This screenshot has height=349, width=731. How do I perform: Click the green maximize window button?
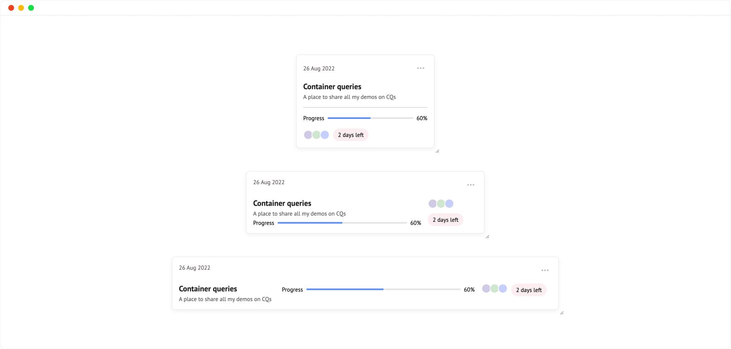tap(31, 8)
